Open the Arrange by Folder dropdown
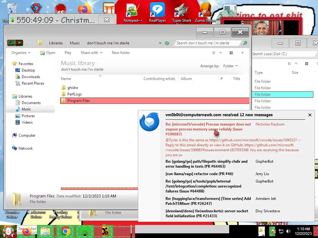Image resolution: width=318 pixels, height=238 pixels. pyautogui.click(x=230, y=66)
